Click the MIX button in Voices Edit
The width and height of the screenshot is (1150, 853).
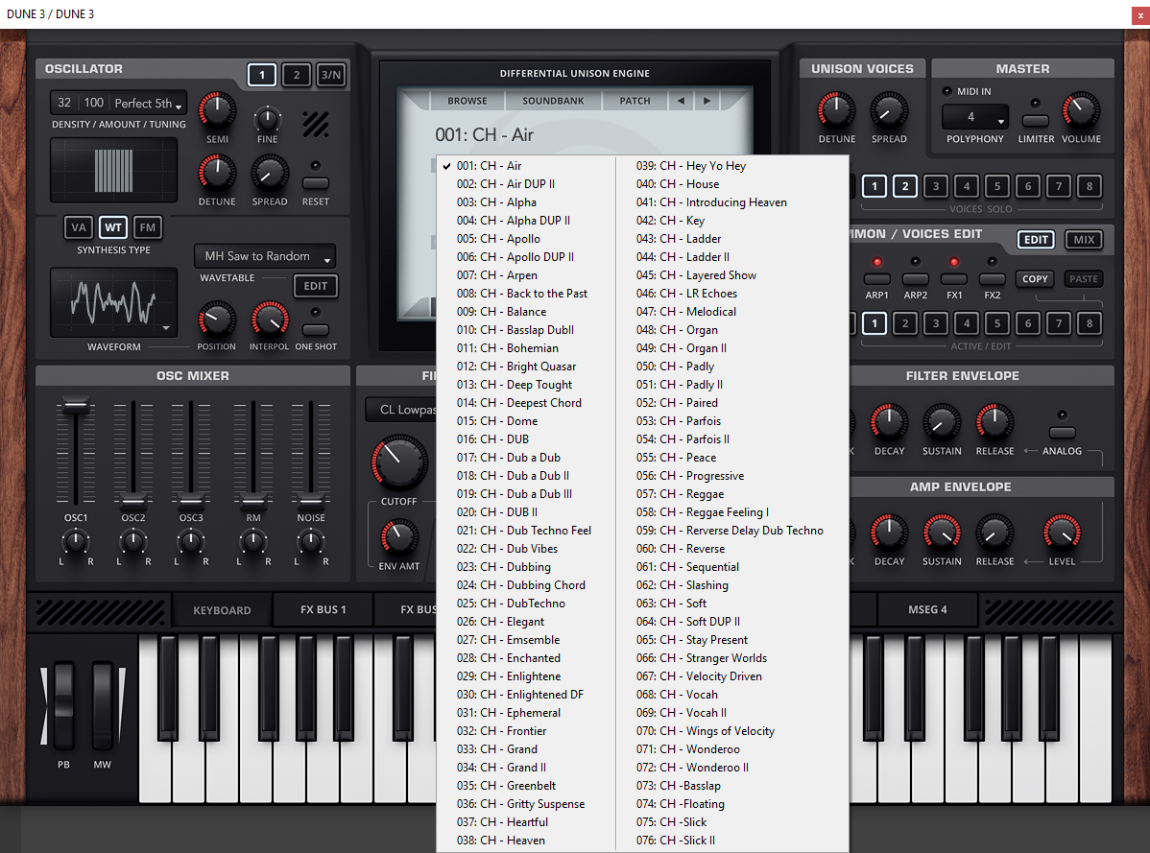pyautogui.click(x=1084, y=240)
